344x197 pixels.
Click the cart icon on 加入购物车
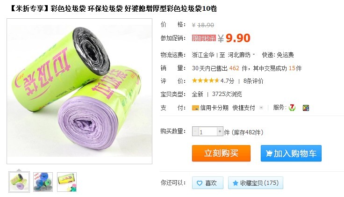[x=269, y=153]
